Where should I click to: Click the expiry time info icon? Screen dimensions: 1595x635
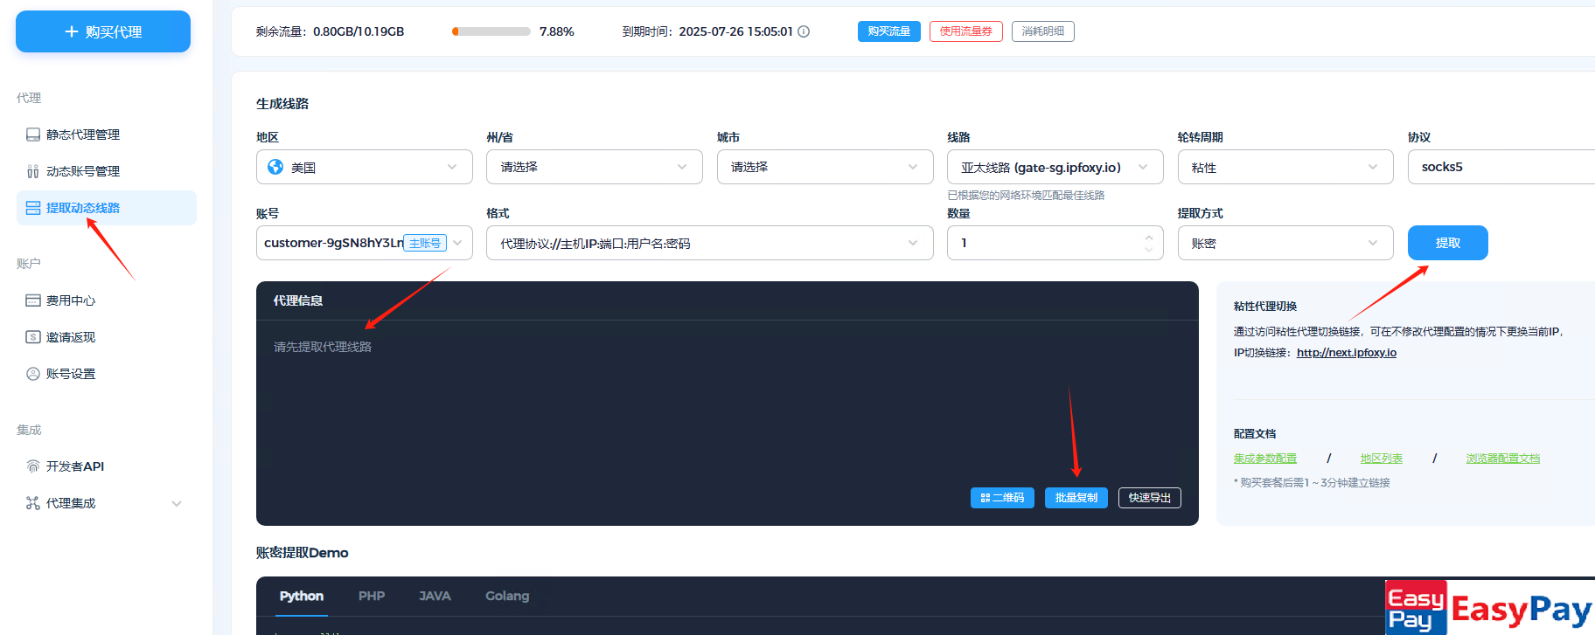(x=804, y=31)
